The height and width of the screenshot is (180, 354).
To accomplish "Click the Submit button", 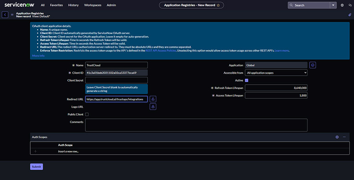I will pos(36,167).
